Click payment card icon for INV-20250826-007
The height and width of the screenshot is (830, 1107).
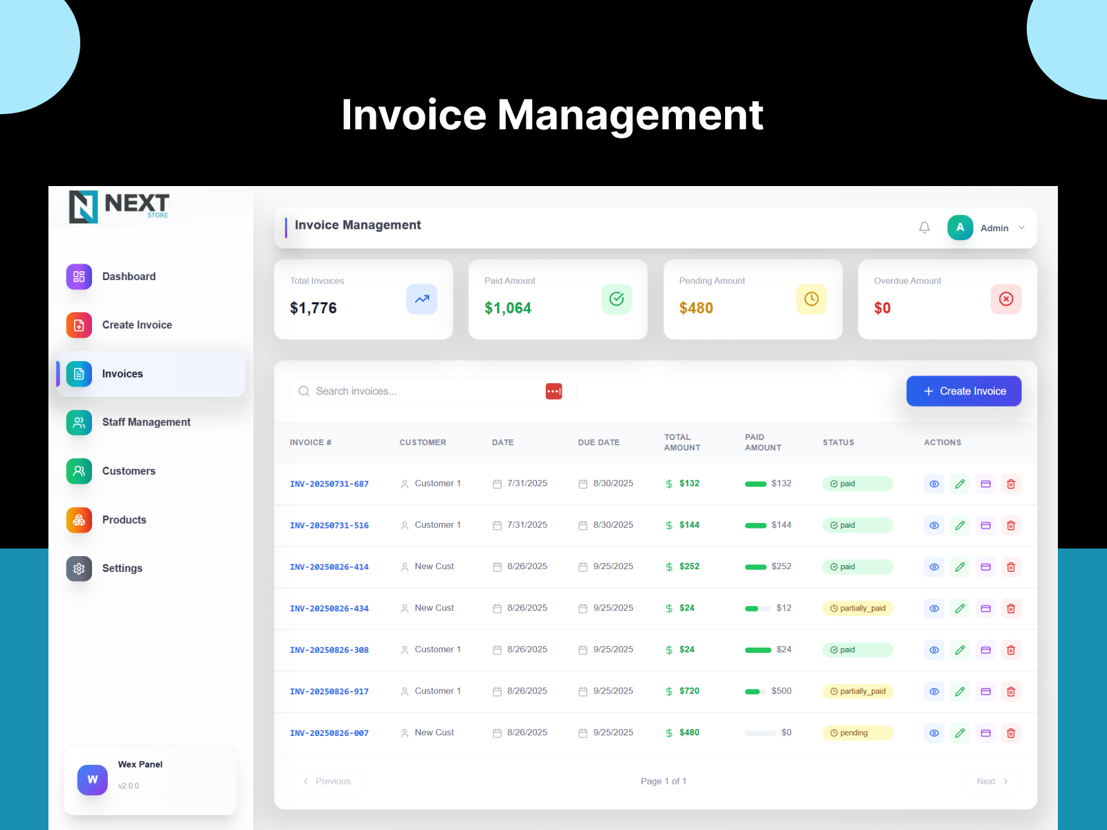tap(986, 733)
